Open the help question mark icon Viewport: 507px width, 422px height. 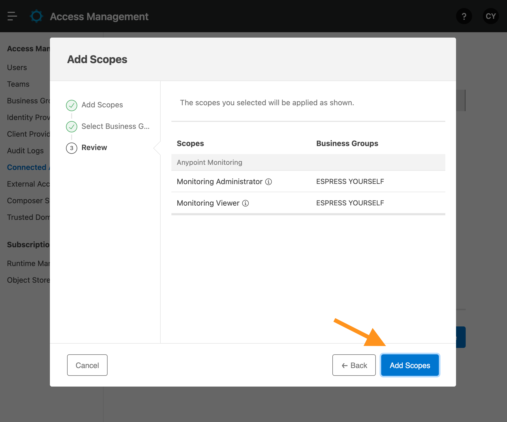(x=464, y=16)
